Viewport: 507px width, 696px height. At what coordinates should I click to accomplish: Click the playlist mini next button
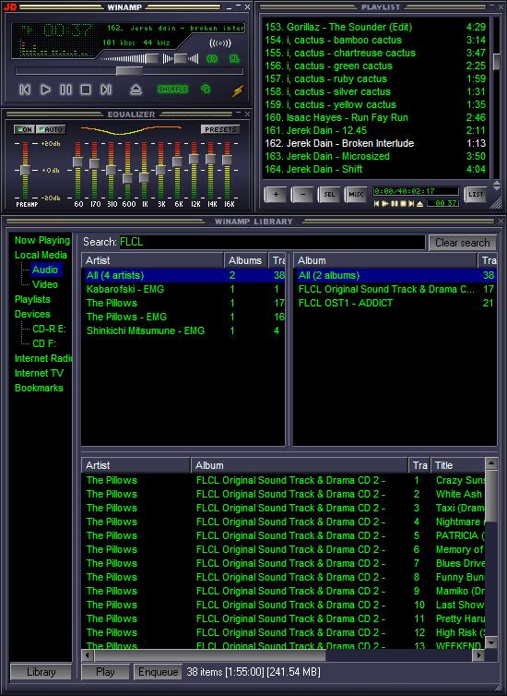pyautogui.click(x=411, y=203)
